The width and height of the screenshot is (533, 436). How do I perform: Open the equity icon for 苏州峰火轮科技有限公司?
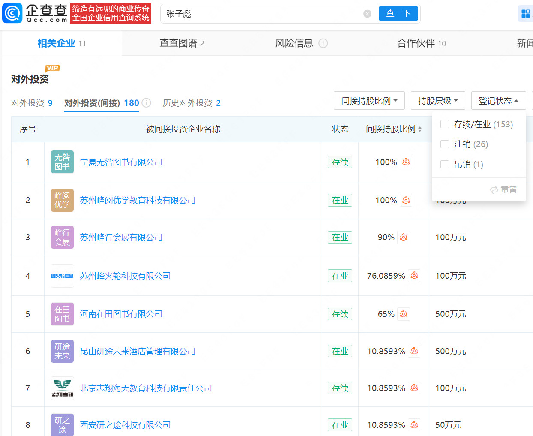pyautogui.click(x=414, y=276)
